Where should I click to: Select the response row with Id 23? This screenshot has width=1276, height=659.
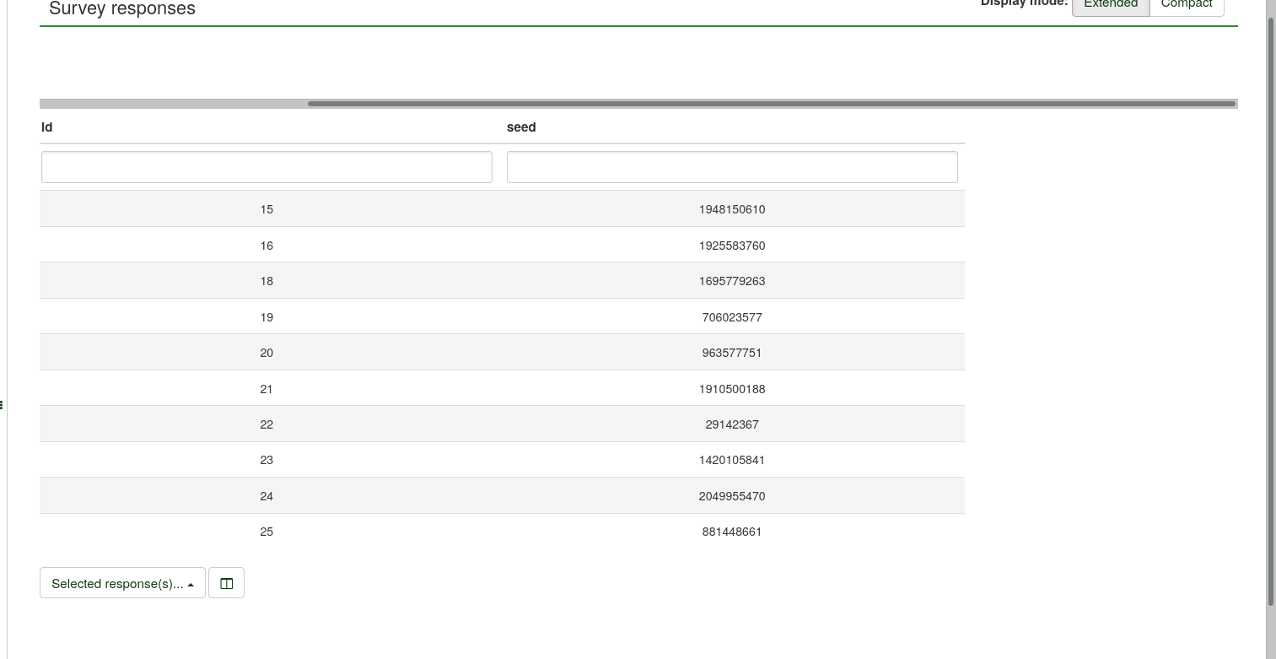(267, 460)
